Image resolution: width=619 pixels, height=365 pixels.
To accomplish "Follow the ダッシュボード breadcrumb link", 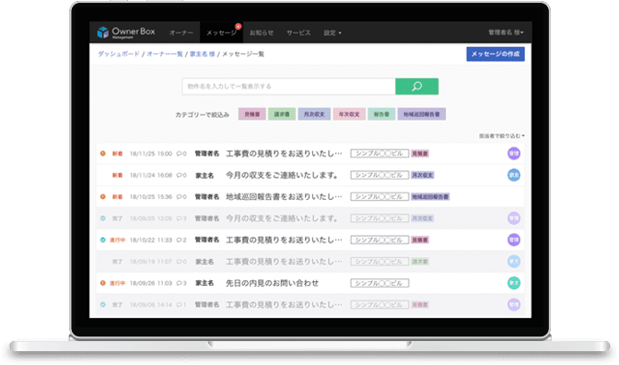I will (x=119, y=54).
